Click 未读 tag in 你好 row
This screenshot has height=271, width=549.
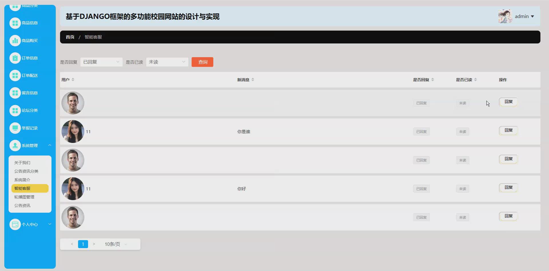click(463, 189)
